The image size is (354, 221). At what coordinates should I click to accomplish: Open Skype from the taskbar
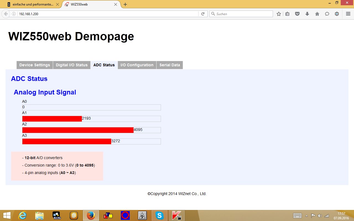(x=160, y=215)
